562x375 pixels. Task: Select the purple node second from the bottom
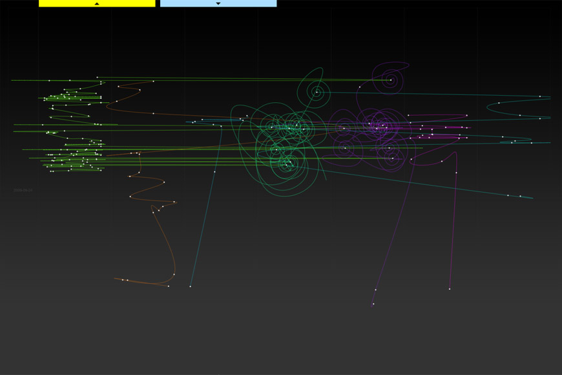click(375, 290)
